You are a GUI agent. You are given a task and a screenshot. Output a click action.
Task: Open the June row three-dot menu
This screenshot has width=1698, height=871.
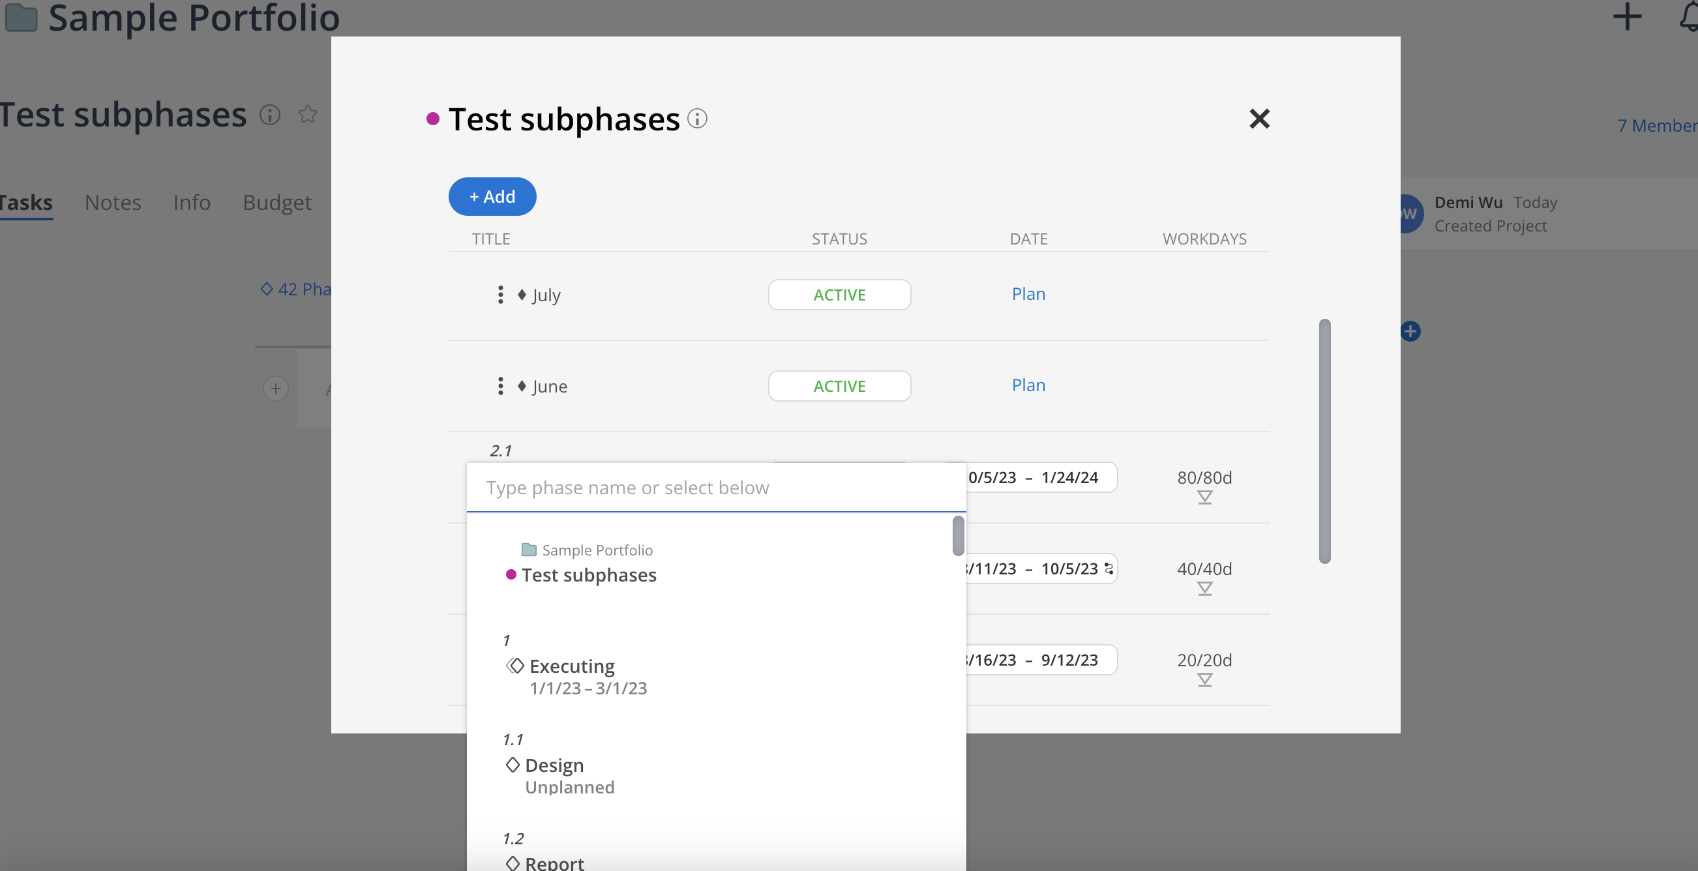[x=500, y=386]
